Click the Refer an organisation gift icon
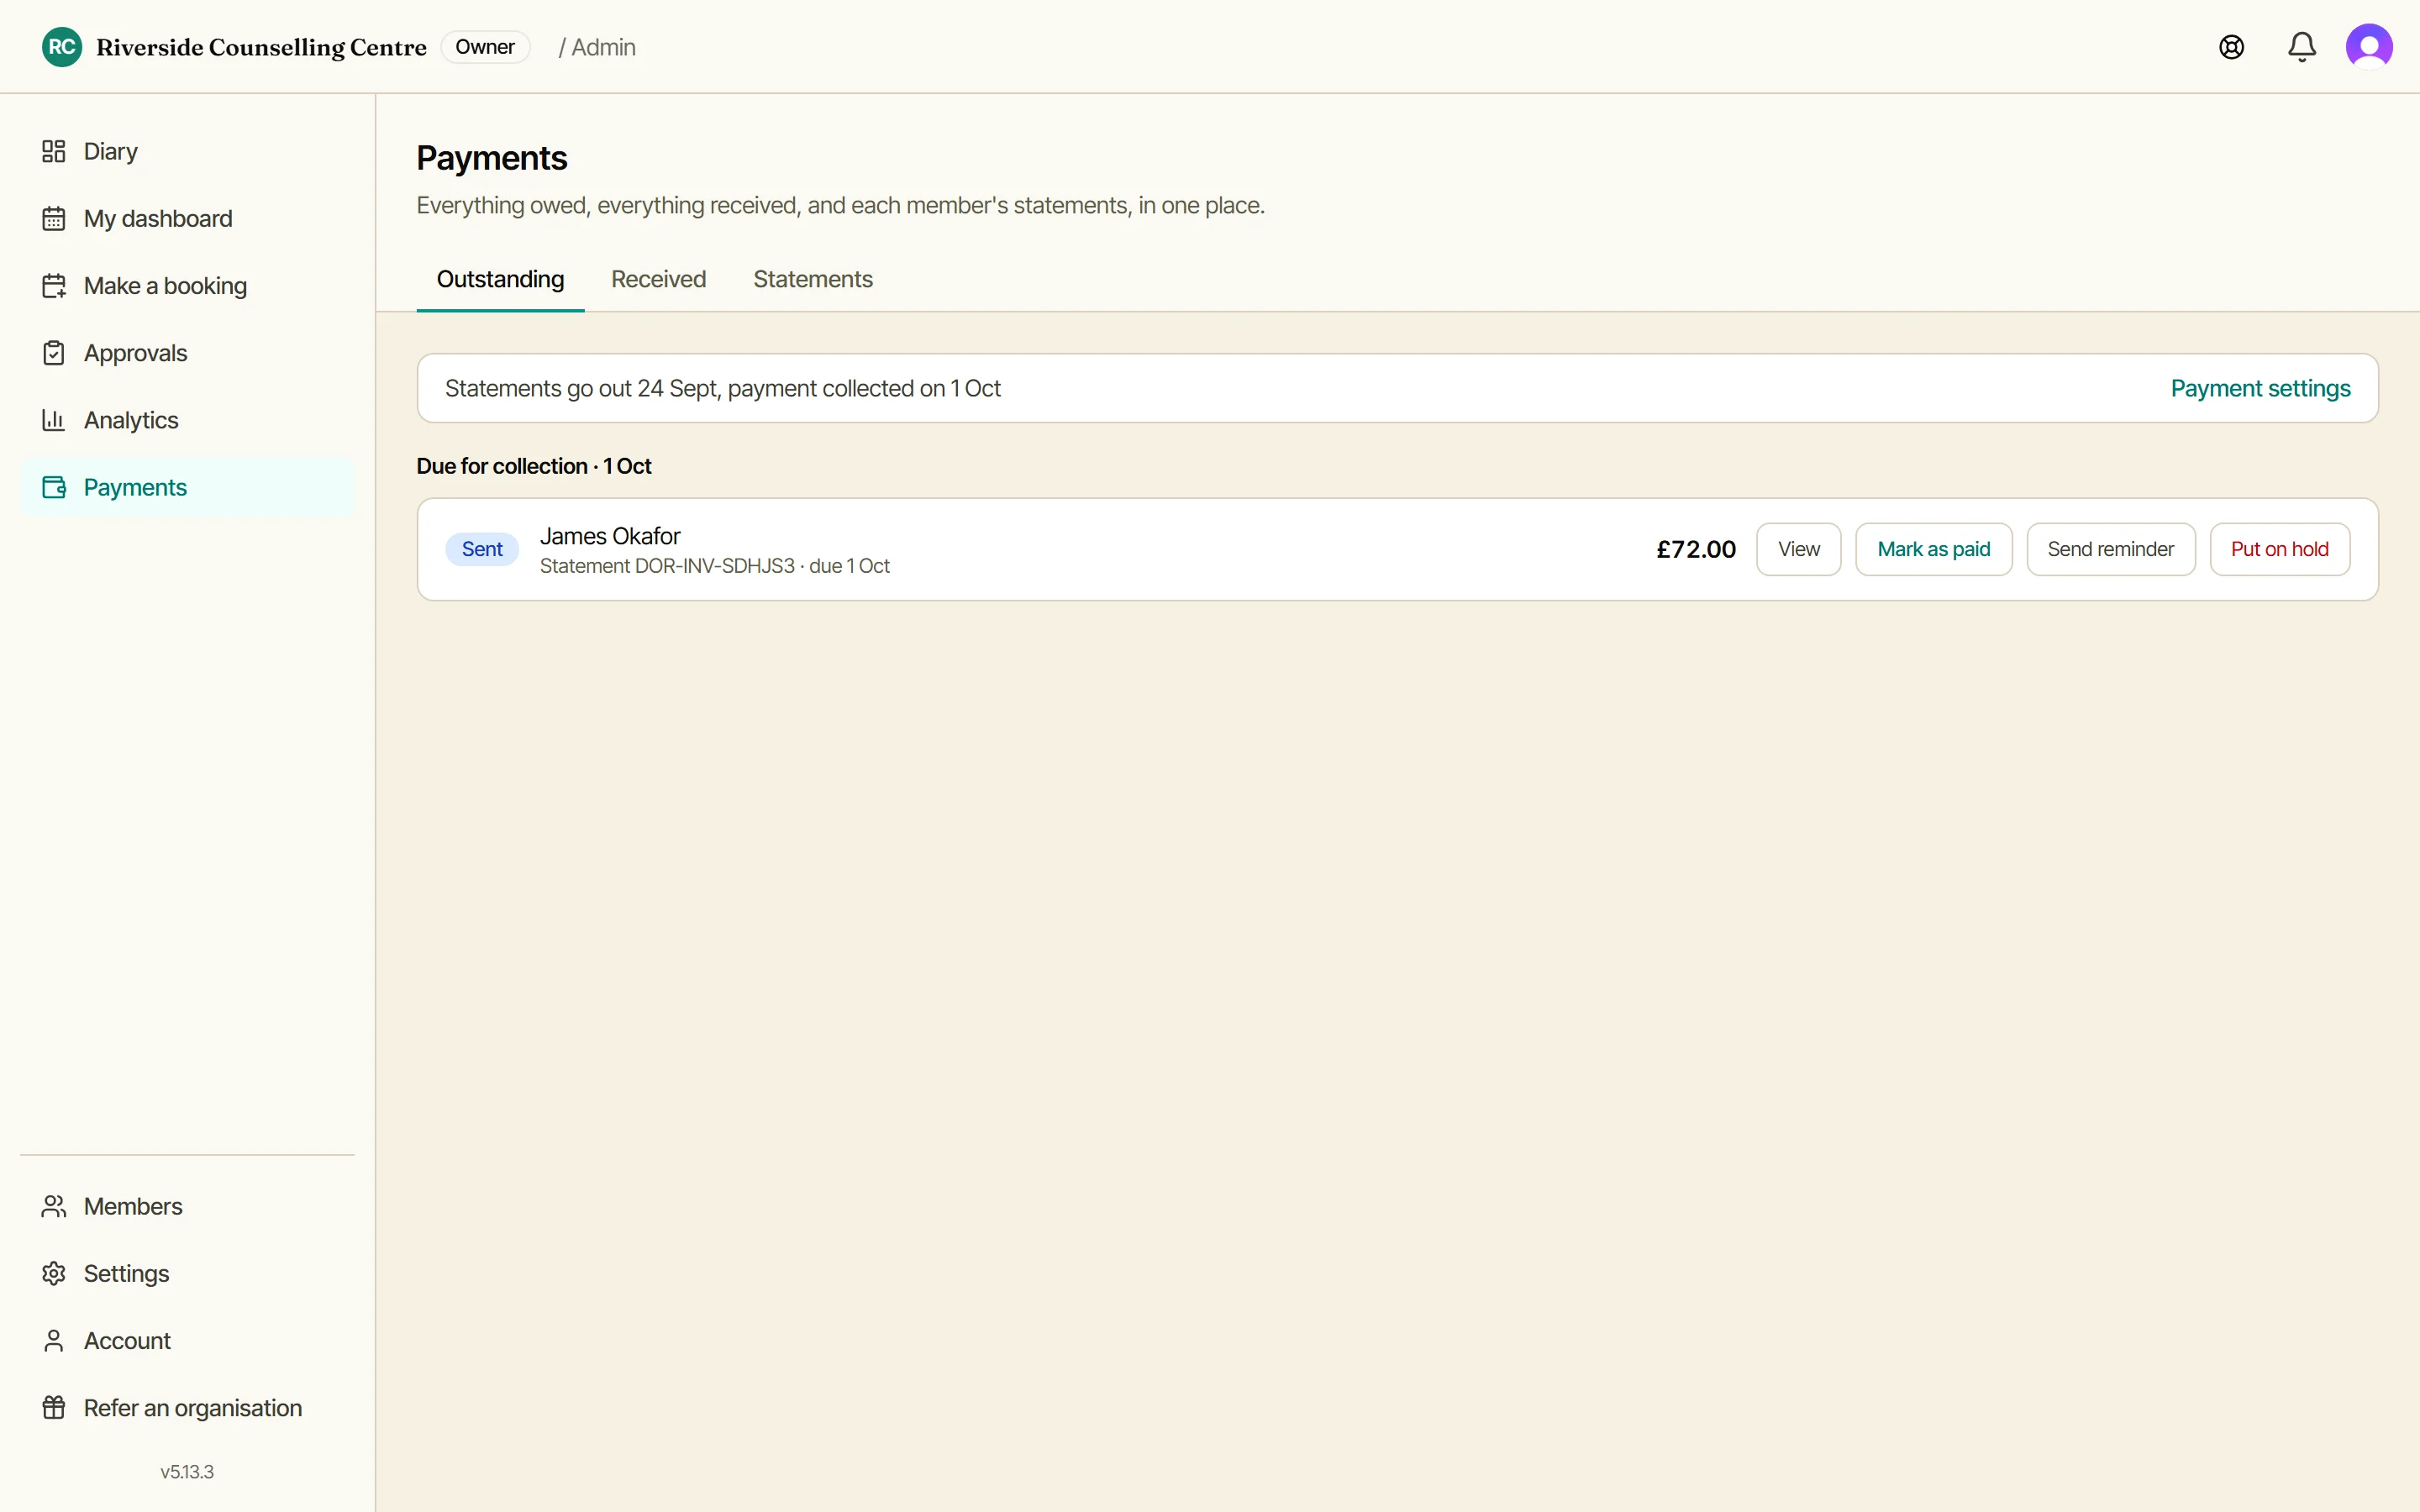Viewport: 2420px width, 1512px height. click(x=54, y=1408)
